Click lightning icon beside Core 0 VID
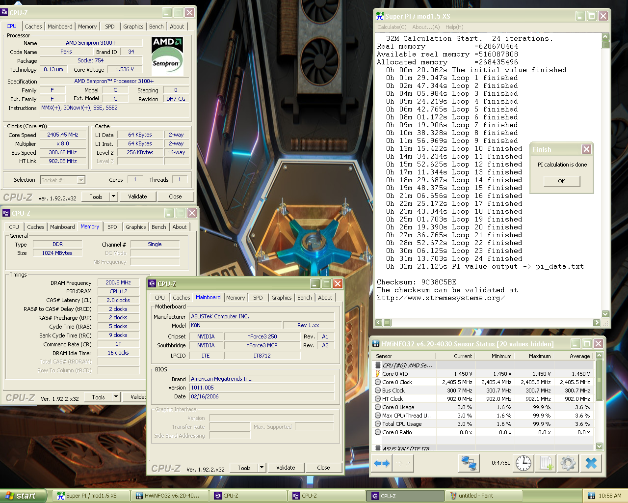Screen dimensions: 628x503 click(x=378, y=374)
